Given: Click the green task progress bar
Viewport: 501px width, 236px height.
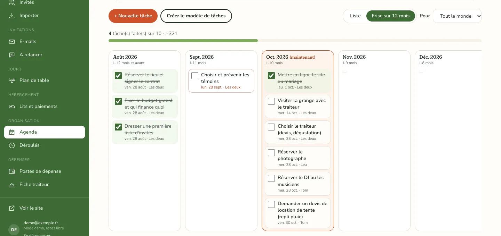Looking at the screenshot, I should [183, 41].
